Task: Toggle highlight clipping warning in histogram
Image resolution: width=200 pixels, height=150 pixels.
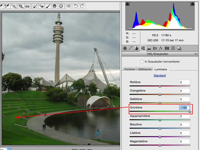Action: point(192,4)
